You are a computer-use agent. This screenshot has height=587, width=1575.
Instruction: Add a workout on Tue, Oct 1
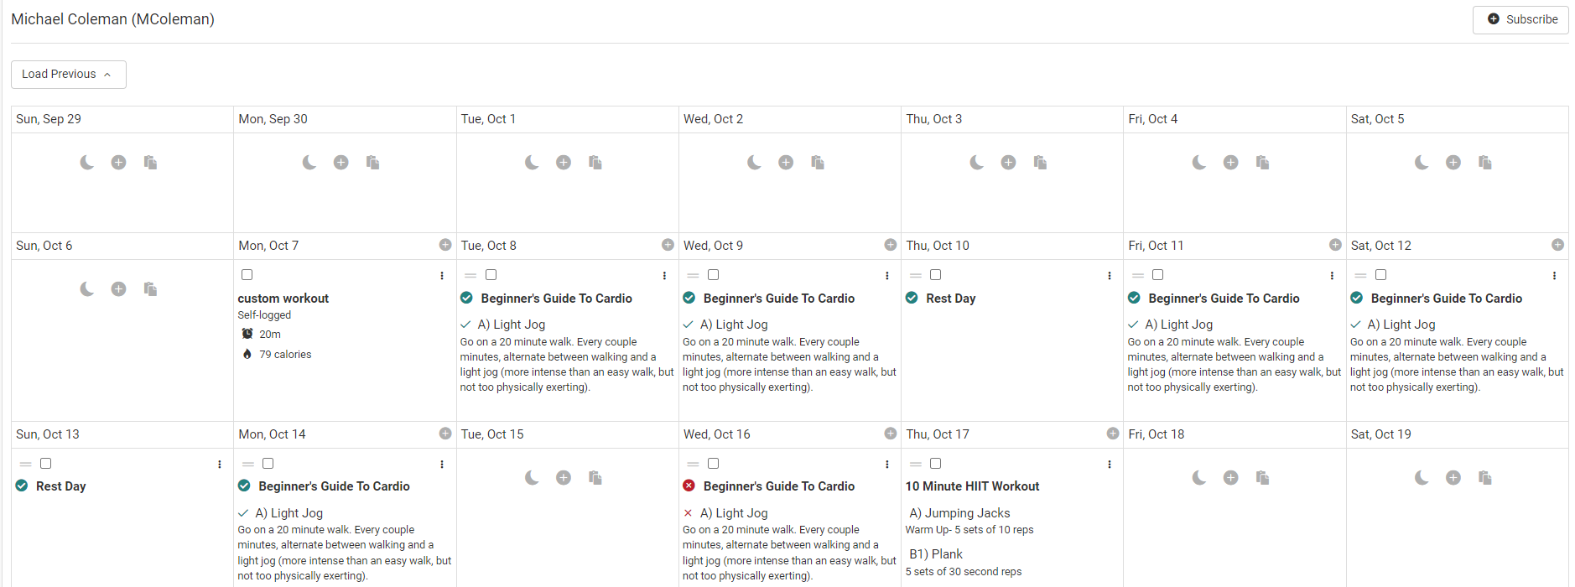click(564, 163)
